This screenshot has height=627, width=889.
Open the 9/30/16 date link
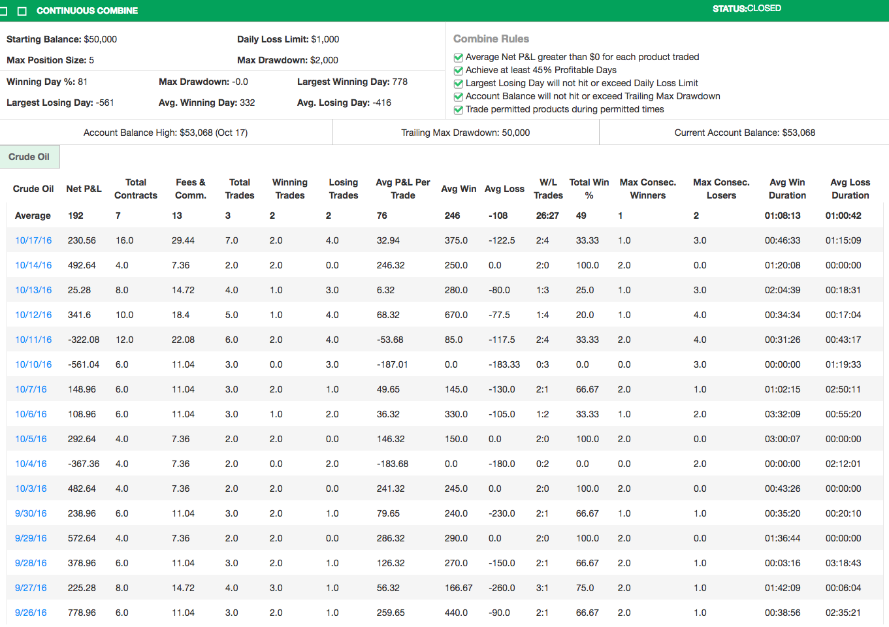pos(31,513)
